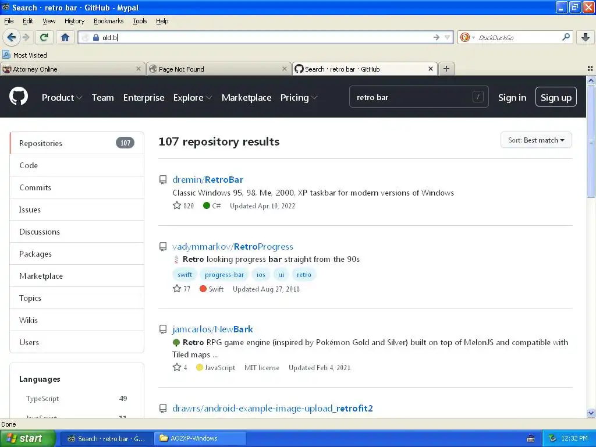Image resolution: width=596 pixels, height=447 pixels.
Task: Go back with the browser back arrow
Action: click(11, 37)
